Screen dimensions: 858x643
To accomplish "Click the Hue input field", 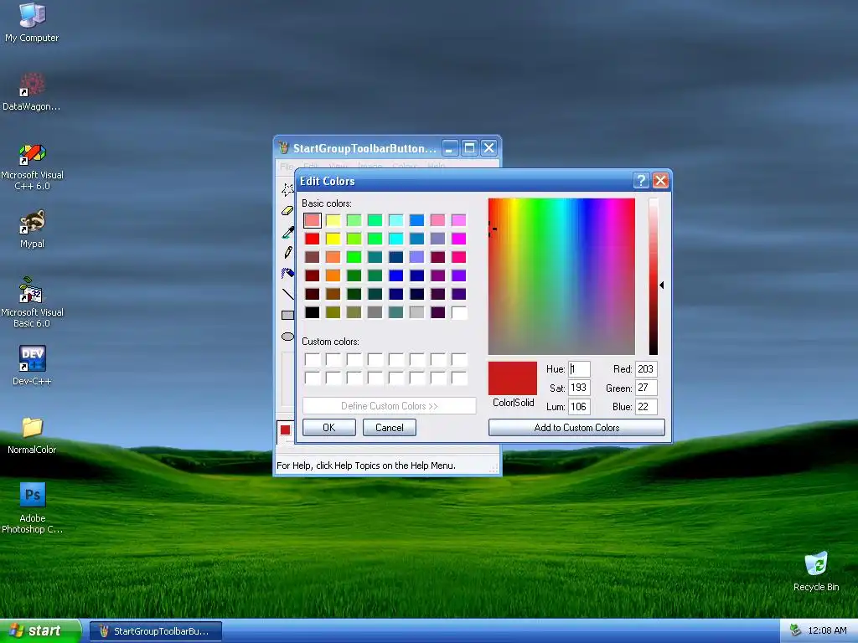I will (579, 369).
